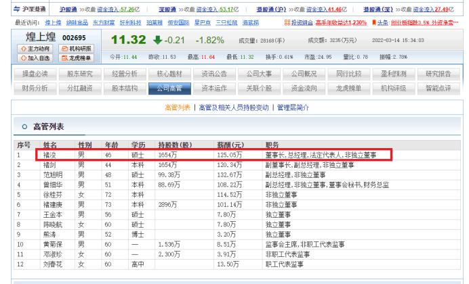Click salary 132.67万 cell
Viewport: 469px width, 284px height.
229,175
